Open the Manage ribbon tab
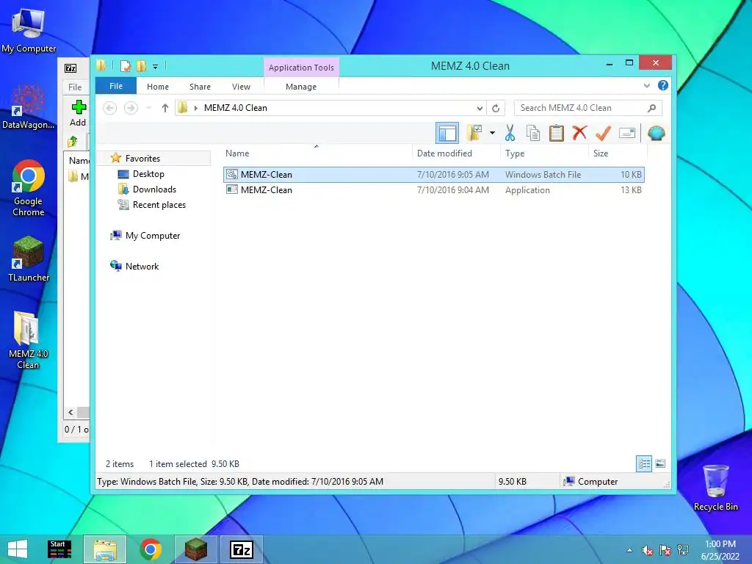This screenshot has height=564, width=752. 301,87
